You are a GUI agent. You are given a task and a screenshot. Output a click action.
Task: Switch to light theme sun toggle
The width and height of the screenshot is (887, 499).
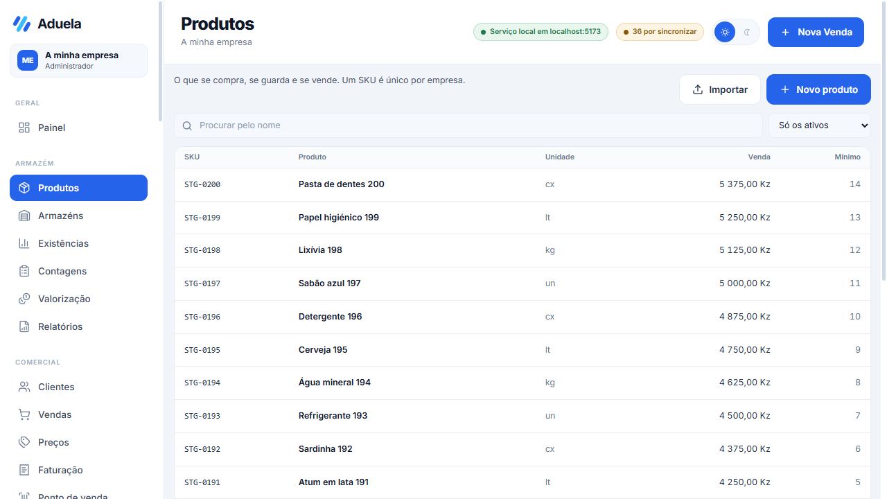tap(725, 32)
